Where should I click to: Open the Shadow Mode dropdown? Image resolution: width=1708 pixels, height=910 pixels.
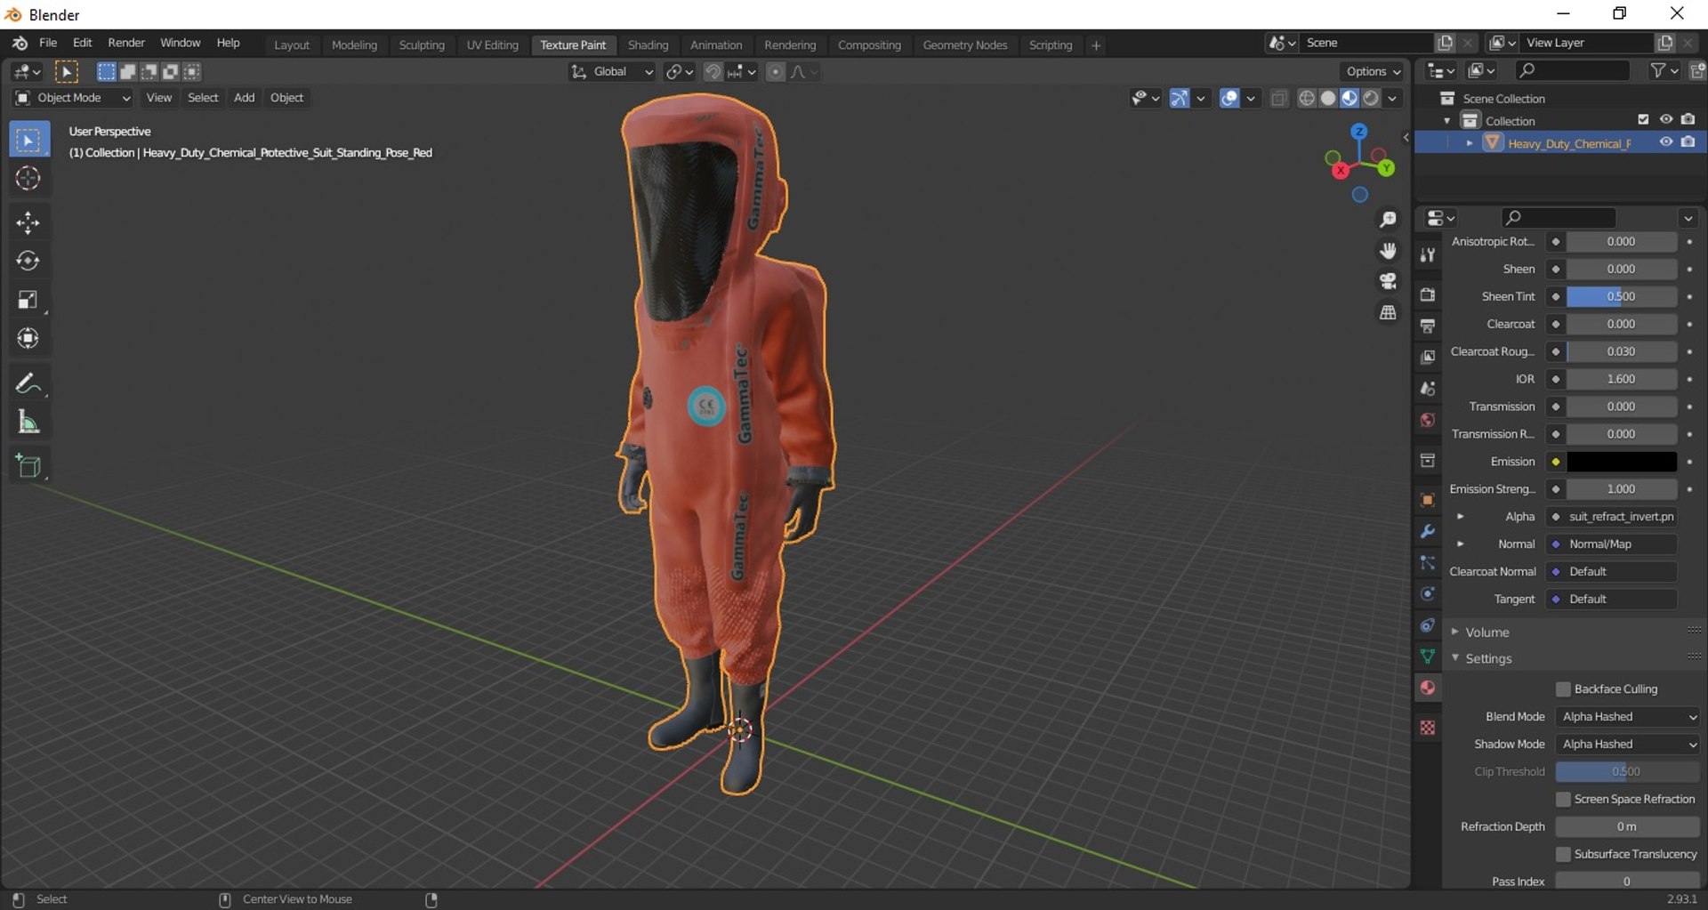(x=1628, y=745)
